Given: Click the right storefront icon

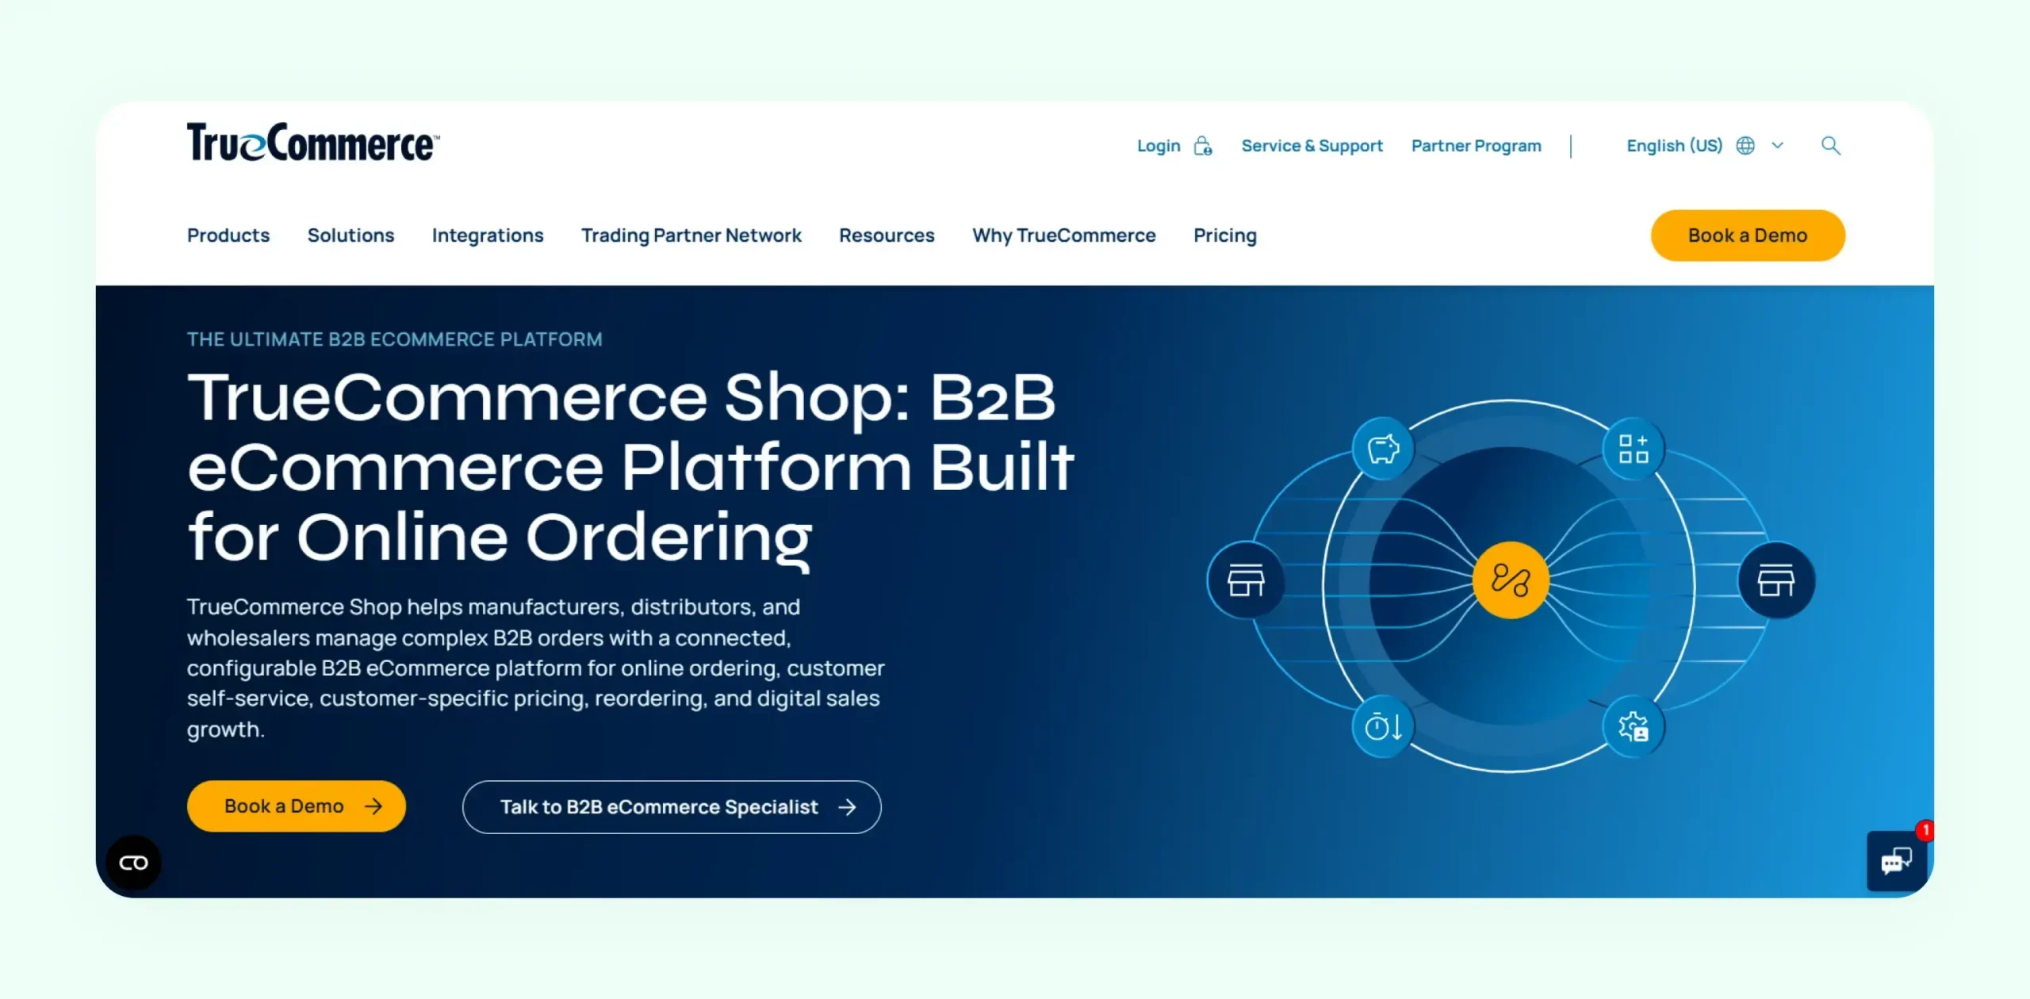Looking at the screenshot, I should click(1776, 581).
